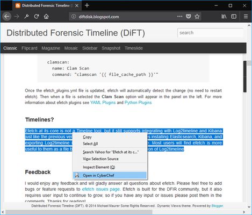Click the Feedback heading

38,172
